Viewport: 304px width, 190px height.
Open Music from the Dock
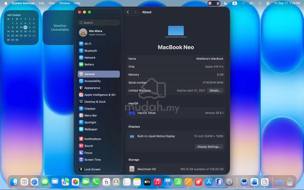point(157,182)
